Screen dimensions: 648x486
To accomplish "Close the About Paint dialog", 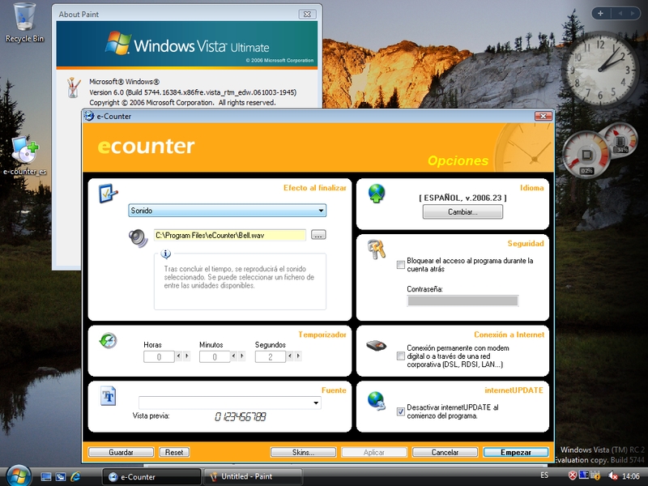I will point(307,14).
